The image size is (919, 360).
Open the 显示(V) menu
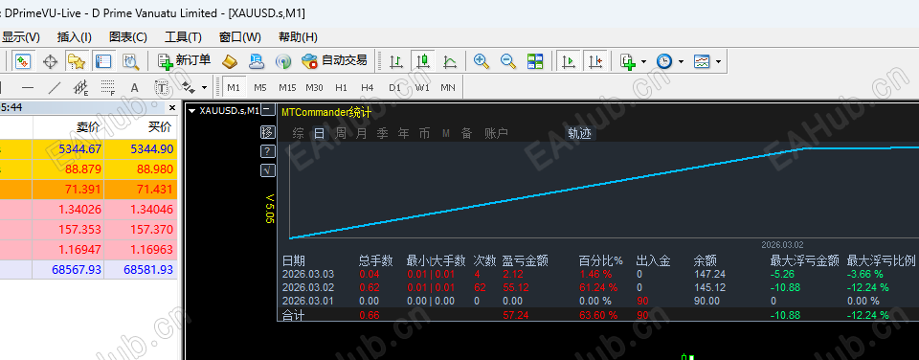click(21, 37)
